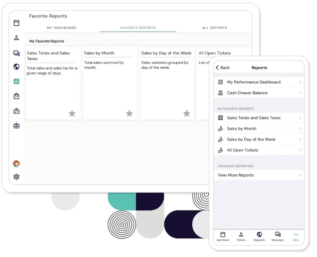317x257 pixels.
Task: Click the user avatar in the sidebar
Action: (16, 164)
